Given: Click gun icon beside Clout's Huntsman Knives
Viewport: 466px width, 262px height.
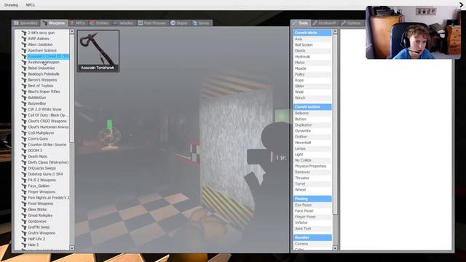Looking at the screenshot, I should tap(24, 127).
